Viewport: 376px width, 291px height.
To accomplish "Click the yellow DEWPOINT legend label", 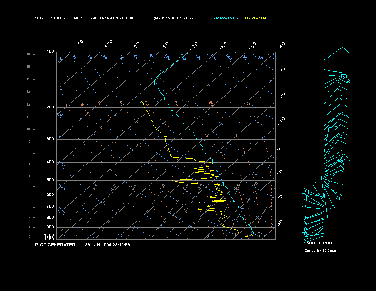I will 257,18.
